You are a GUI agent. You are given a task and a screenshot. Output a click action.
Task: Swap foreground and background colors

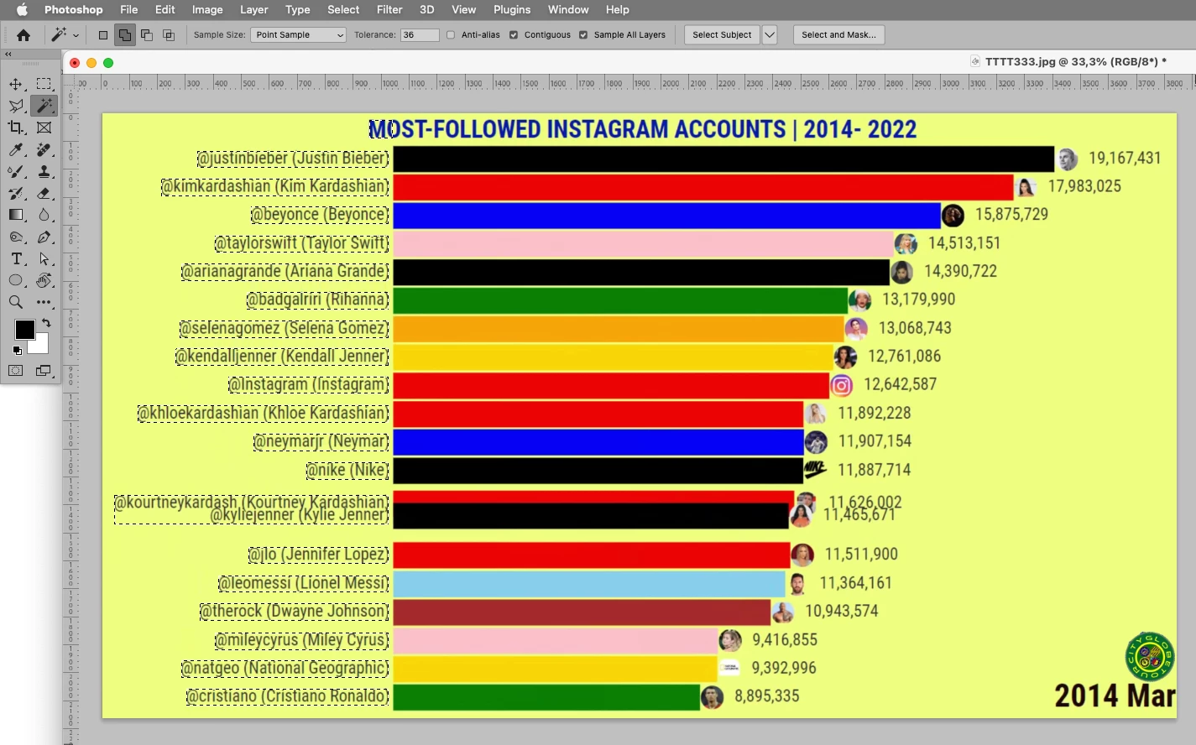(46, 323)
